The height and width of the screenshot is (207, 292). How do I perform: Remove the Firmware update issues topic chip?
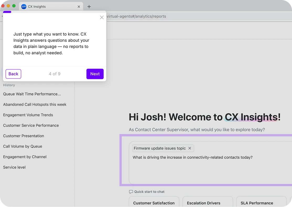point(190,148)
